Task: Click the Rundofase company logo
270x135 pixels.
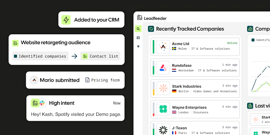Action: pos(163,68)
